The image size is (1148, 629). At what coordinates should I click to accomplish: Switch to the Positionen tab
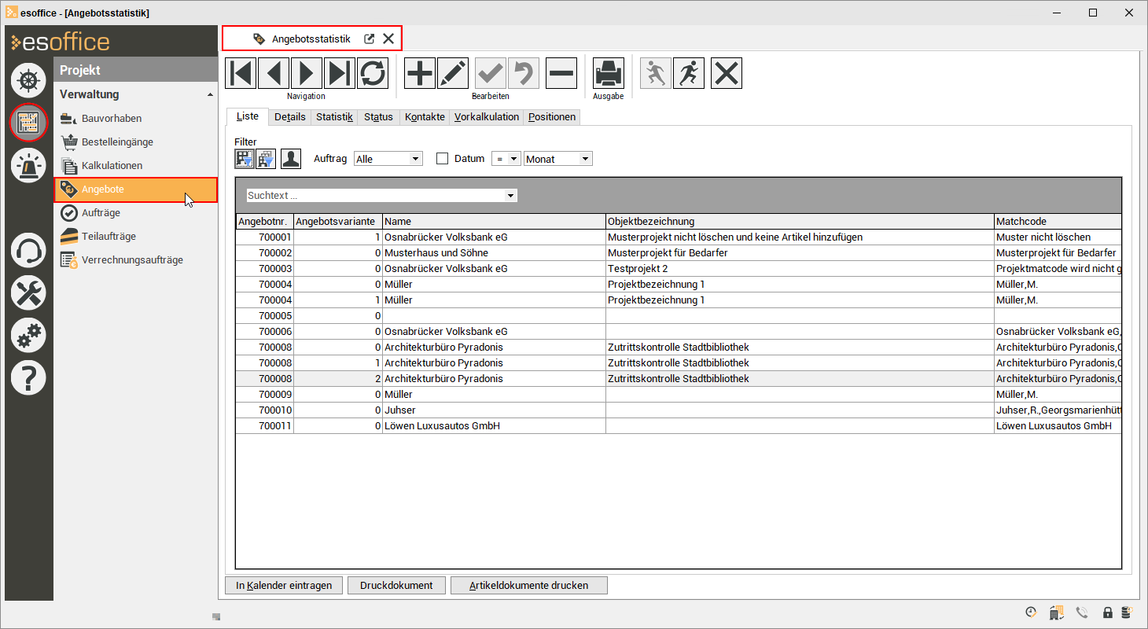click(x=552, y=117)
